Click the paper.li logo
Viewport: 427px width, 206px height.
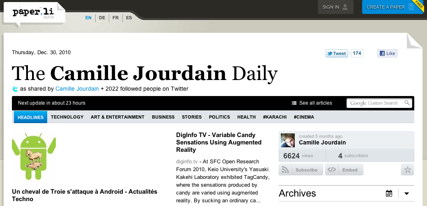[33, 13]
